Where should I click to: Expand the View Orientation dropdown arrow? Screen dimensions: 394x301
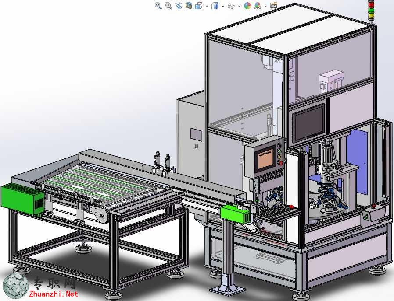pyautogui.click(x=207, y=6)
